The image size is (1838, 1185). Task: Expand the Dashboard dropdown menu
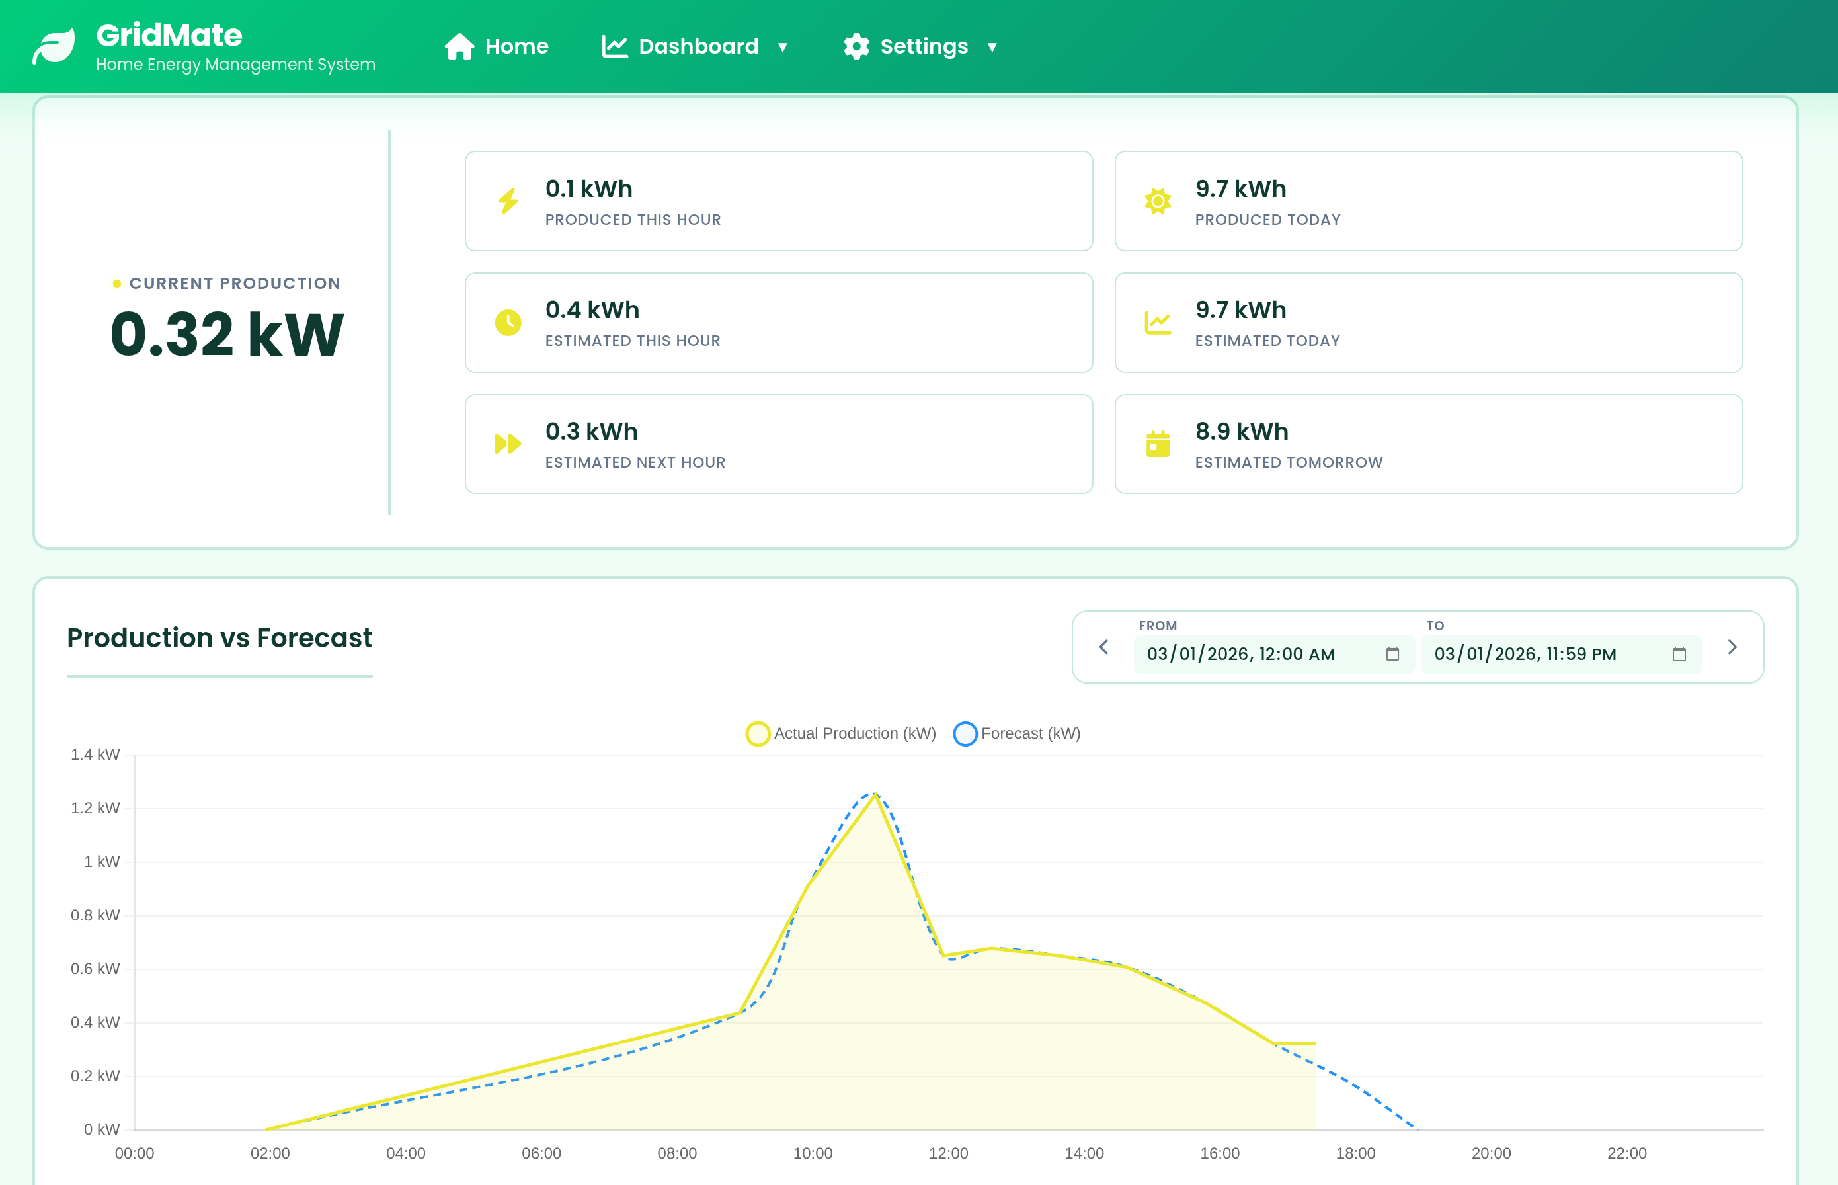[784, 47]
